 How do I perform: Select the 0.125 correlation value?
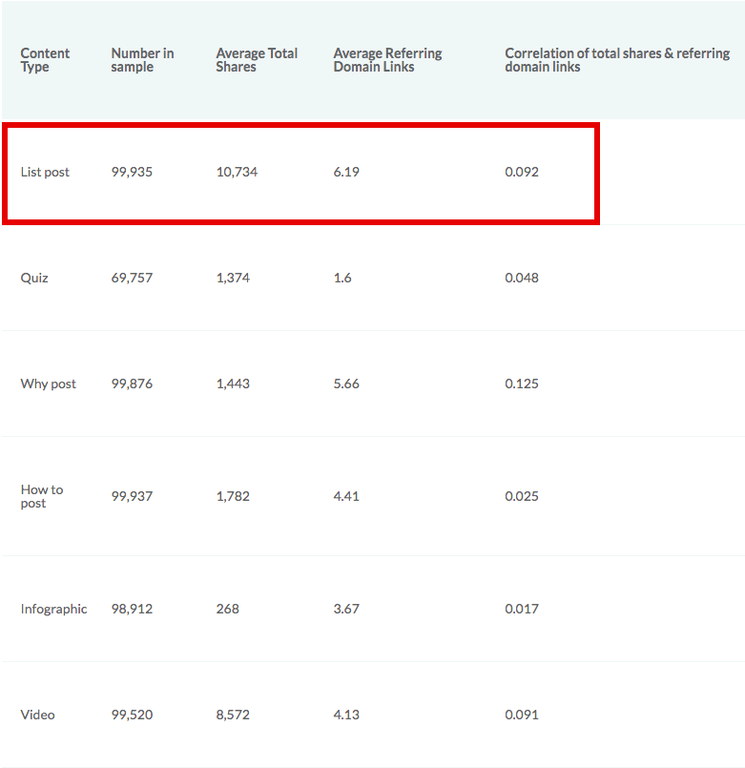tap(522, 384)
